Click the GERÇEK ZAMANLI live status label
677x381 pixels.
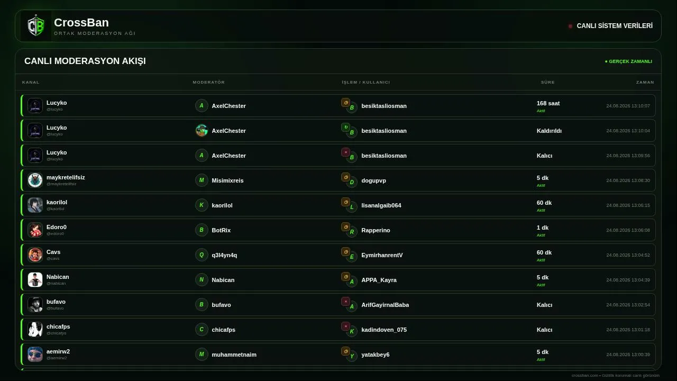(628, 61)
